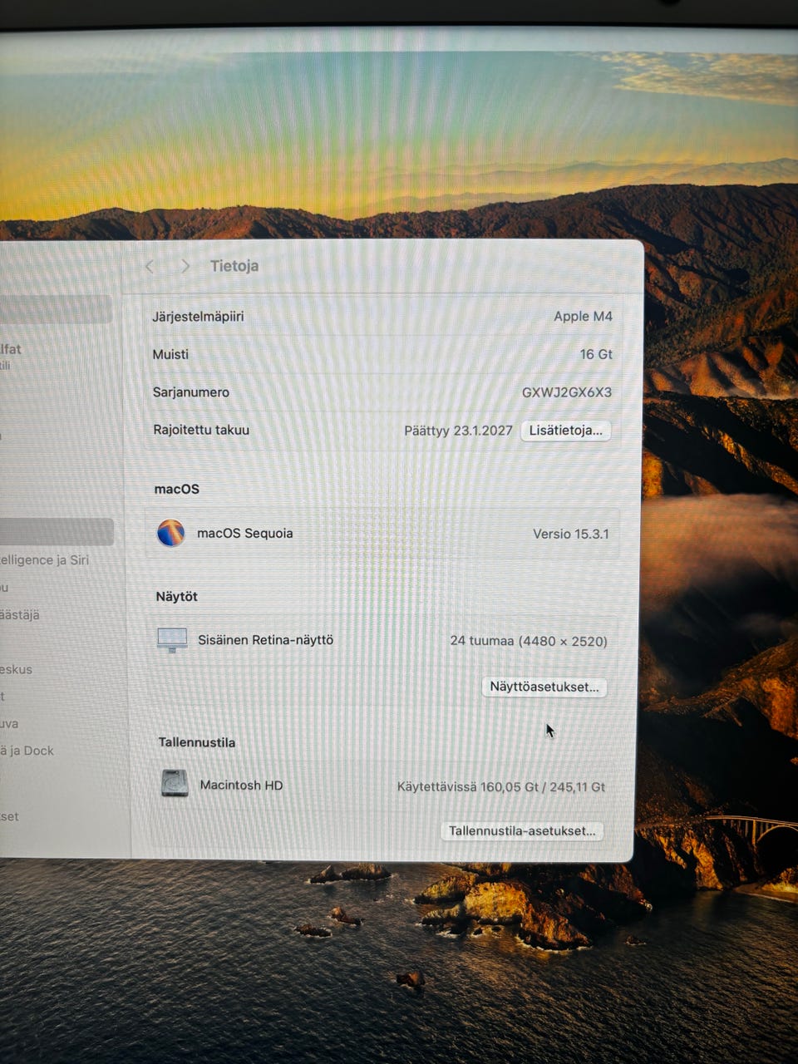Select the 'elligence ja Siri' sidebar item
Image resolution: width=798 pixels, height=1064 pixels.
[x=44, y=560]
